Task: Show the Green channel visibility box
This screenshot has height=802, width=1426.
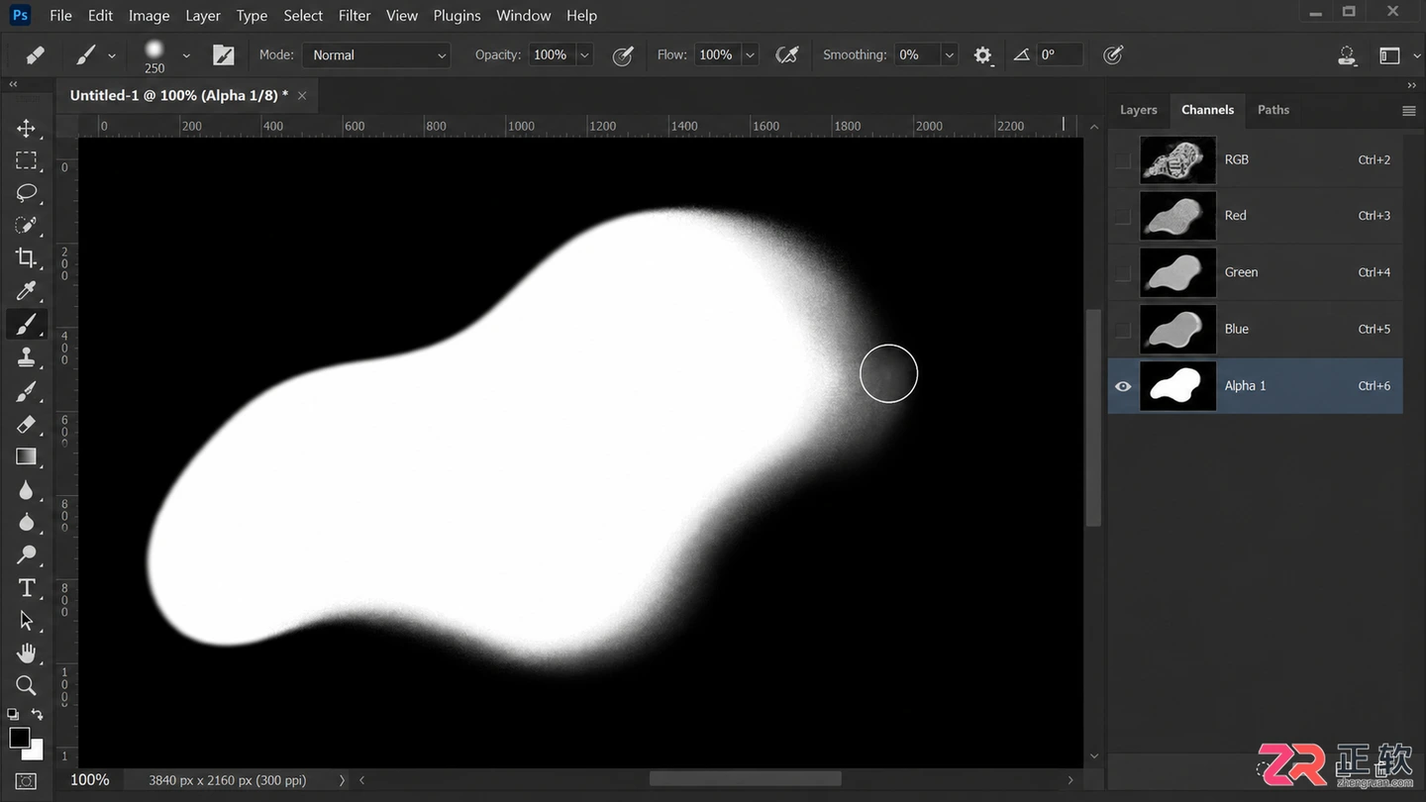Action: click(x=1123, y=272)
